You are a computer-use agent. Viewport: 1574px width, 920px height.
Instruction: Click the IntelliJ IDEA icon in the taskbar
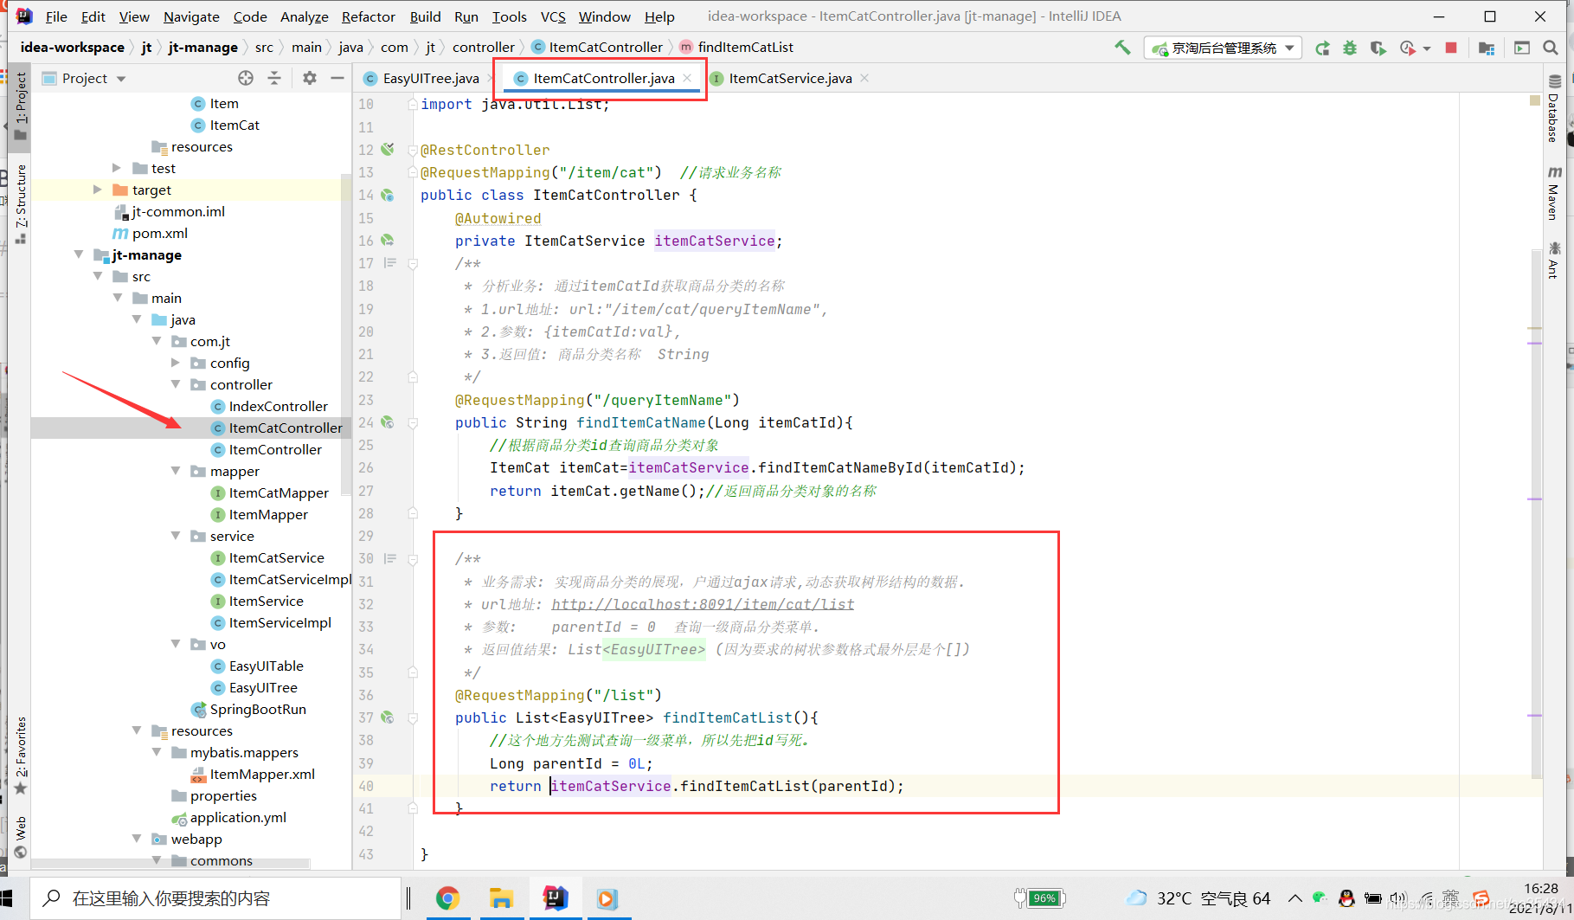555,898
